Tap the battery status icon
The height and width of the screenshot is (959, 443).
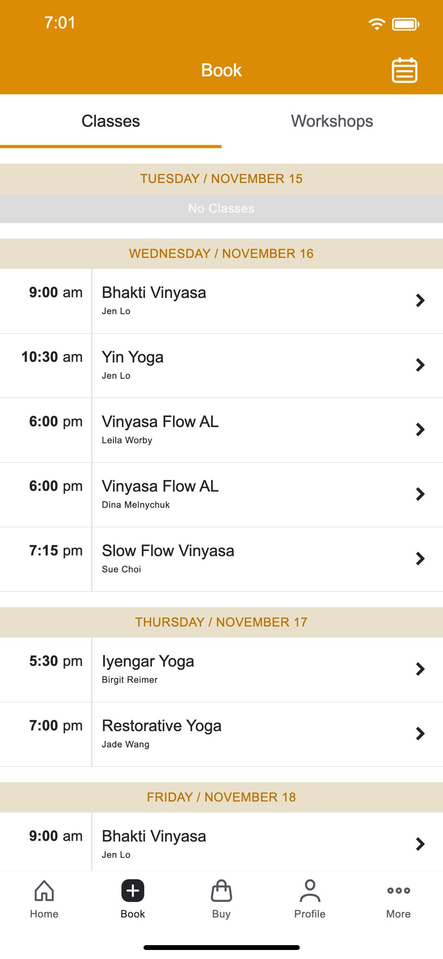tap(406, 24)
